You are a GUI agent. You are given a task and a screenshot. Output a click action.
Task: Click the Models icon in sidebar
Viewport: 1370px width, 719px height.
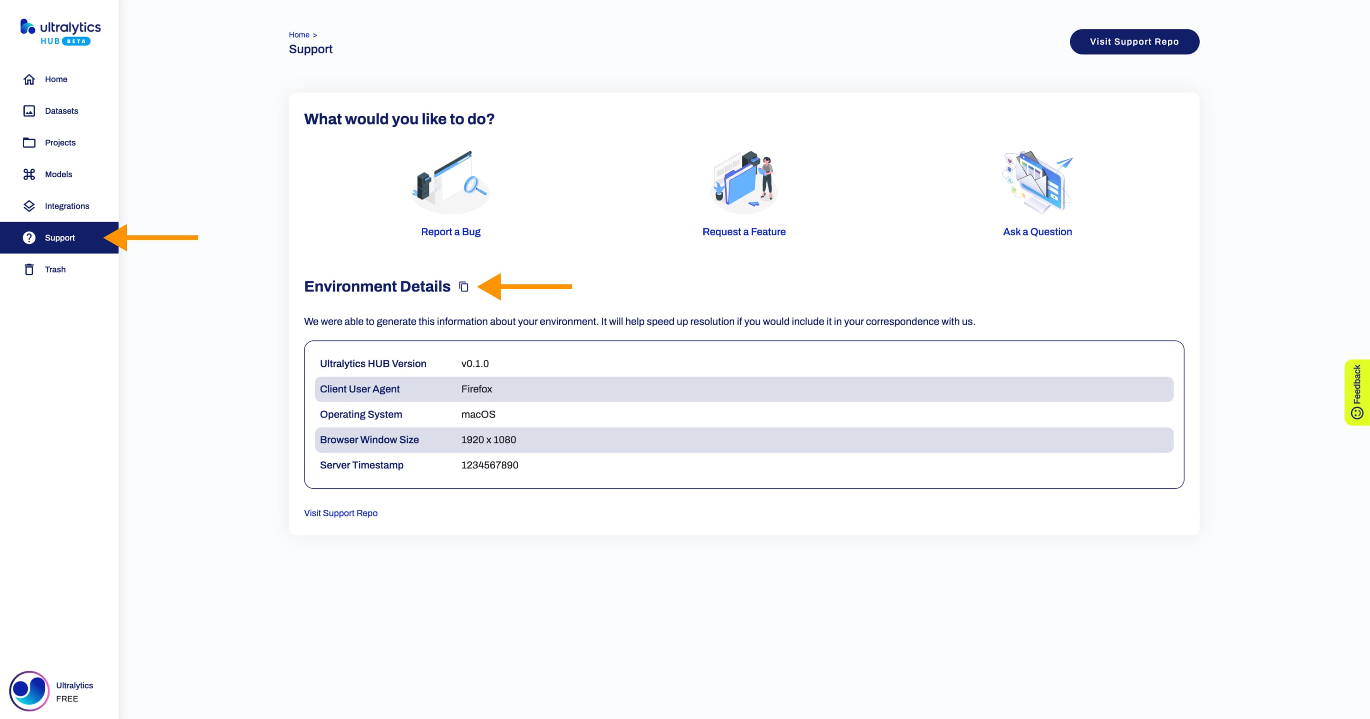pyautogui.click(x=29, y=174)
